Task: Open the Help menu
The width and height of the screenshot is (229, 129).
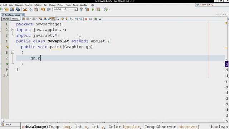Action: [92, 5]
